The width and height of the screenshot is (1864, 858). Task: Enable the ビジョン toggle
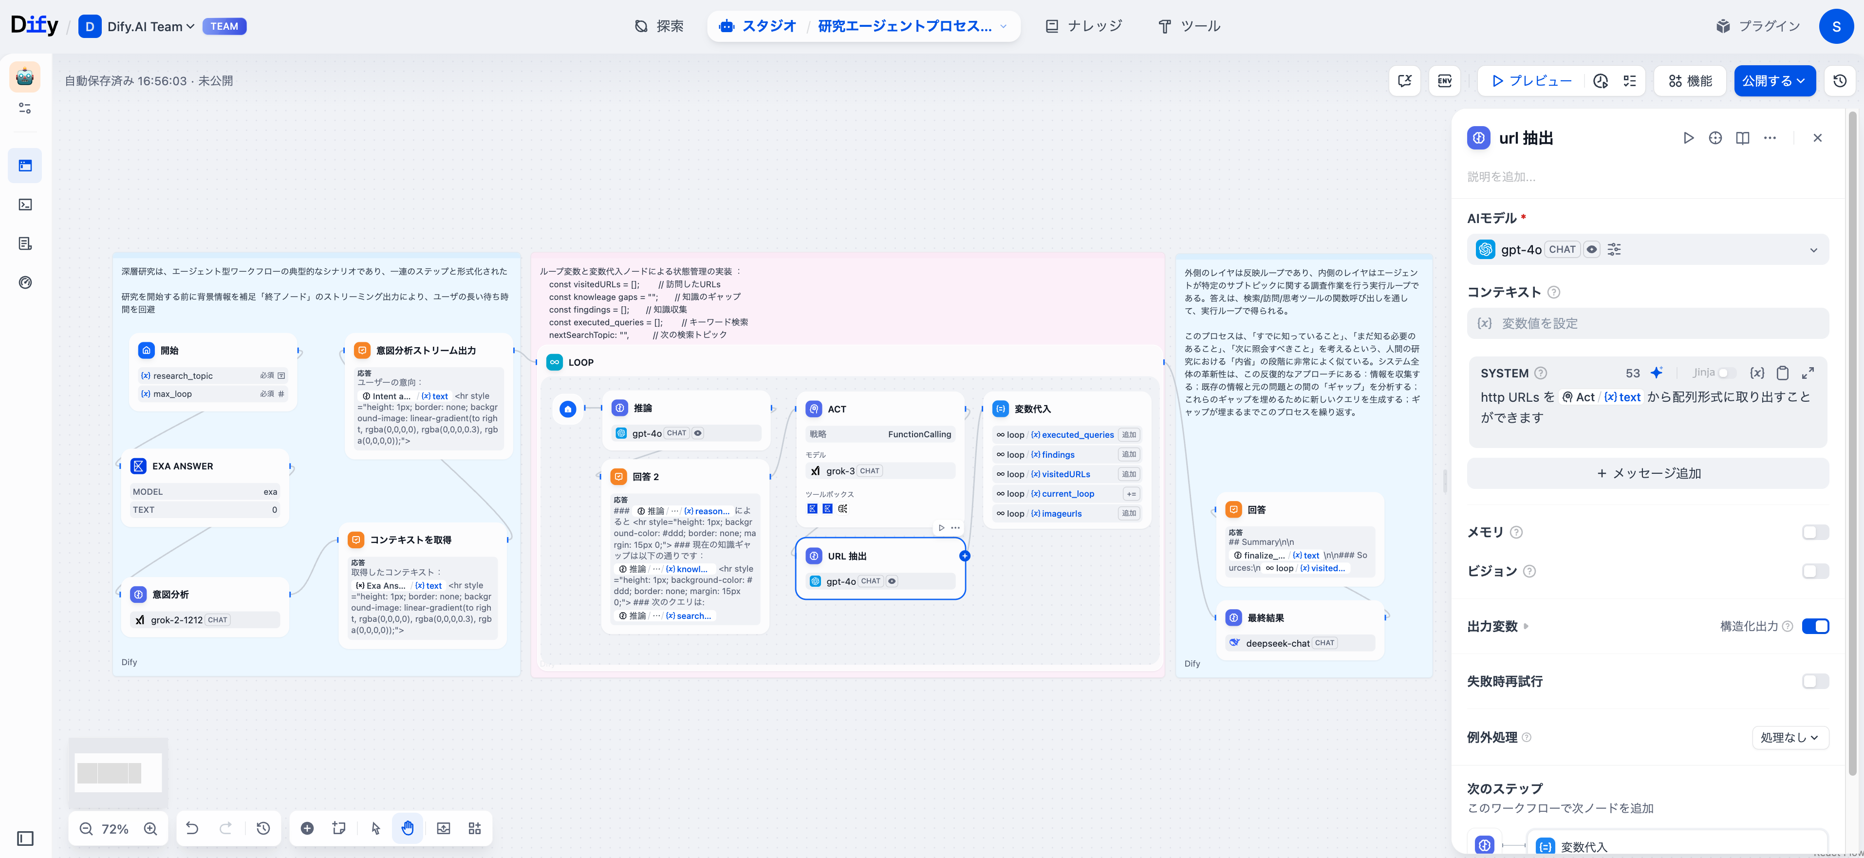click(x=1815, y=572)
